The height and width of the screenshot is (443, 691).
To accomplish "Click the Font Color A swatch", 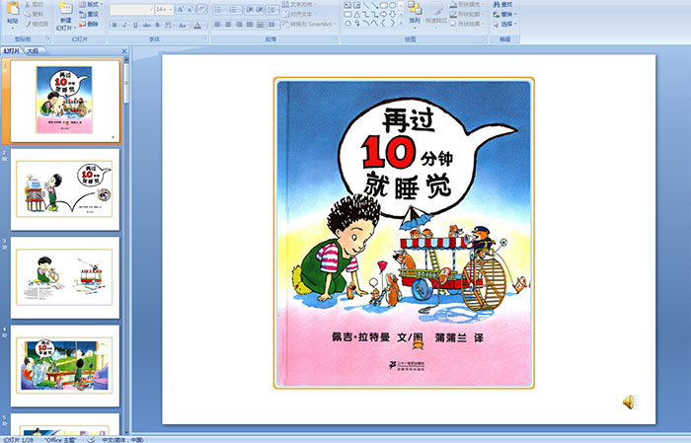I will pos(197,25).
